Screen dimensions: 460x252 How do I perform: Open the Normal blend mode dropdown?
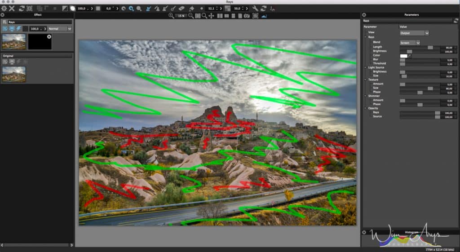pos(60,29)
